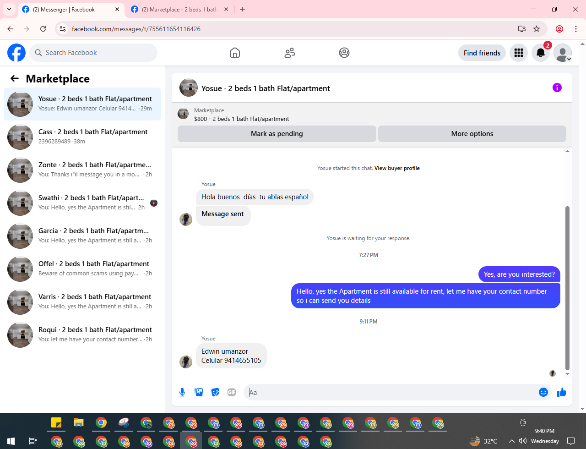This screenshot has width=586, height=449.
Task: Open the Windows notification center icon
Action: pos(571,441)
